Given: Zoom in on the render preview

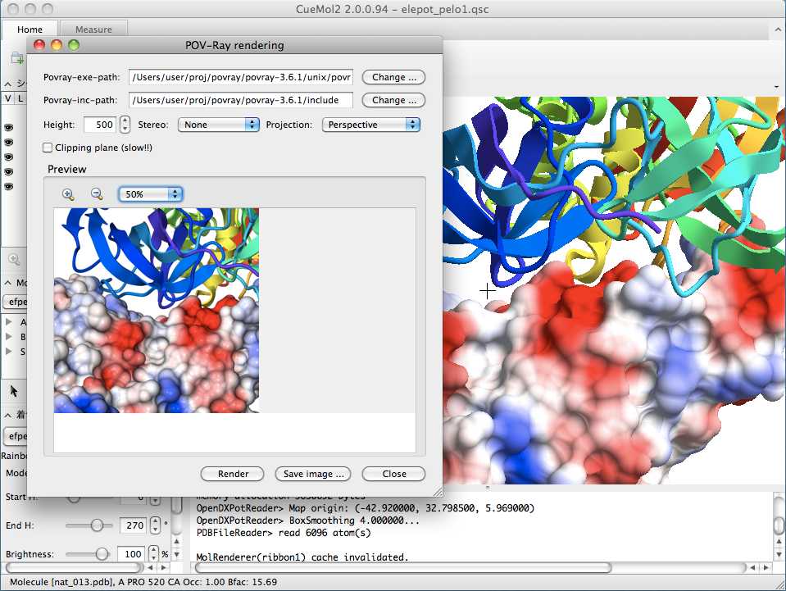Looking at the screenshot, I should coord(68,194).
